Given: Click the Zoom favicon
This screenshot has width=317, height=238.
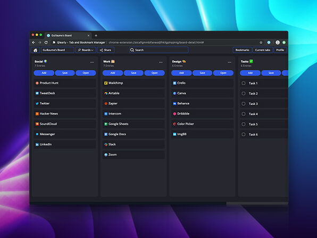Looking at the screenshot, I should (106, 154).
